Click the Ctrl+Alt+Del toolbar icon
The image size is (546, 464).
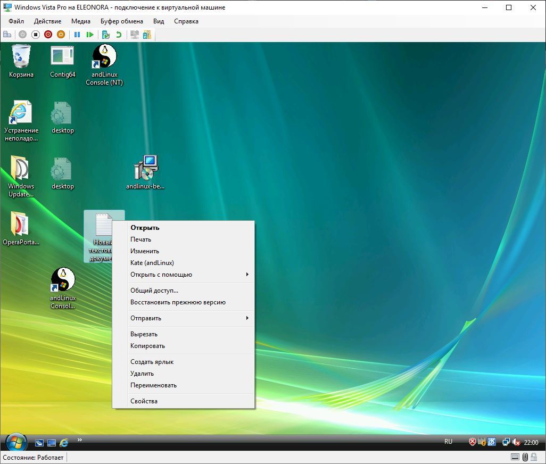coord(7,35)
